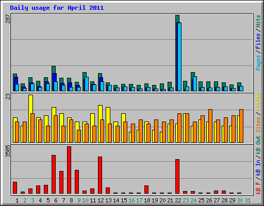
Task: Click the green day label 2
Action: click(25, 200)
